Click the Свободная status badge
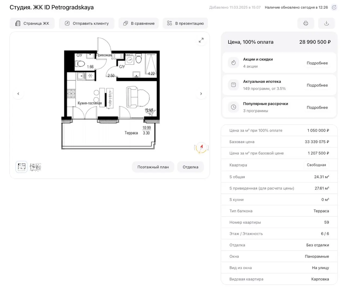 pos(316,165)
